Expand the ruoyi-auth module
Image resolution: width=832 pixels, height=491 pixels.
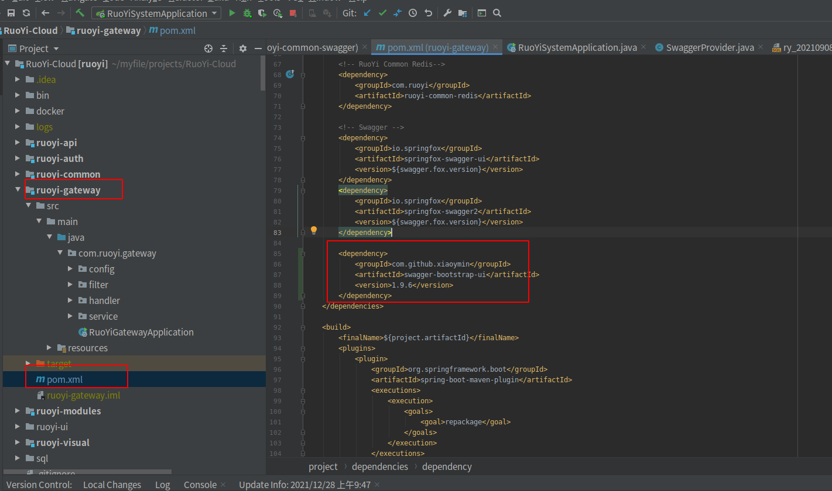click(18, 158)
